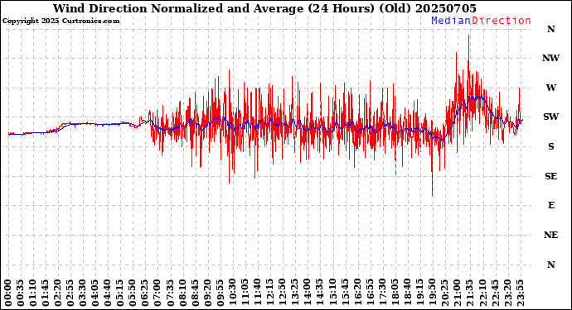Click the 01:45 time label
The width and height of the screenshot is (572, 310).
tap(46, 293)
